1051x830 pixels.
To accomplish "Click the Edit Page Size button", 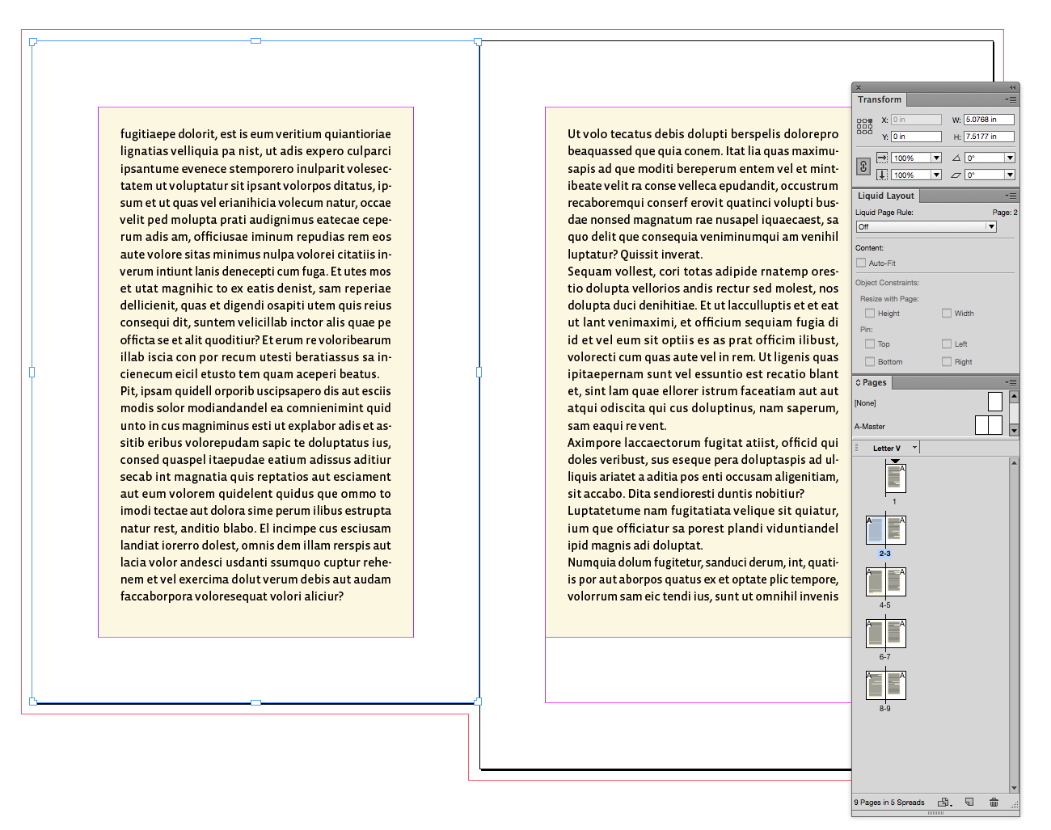I will tap(944, 803).
